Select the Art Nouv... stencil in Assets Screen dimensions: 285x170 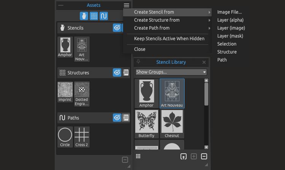coord(82,49)
